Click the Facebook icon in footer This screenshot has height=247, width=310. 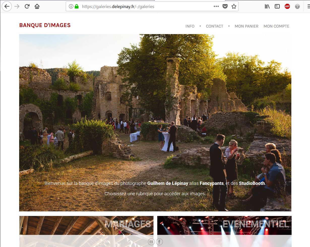coord(159,242)
